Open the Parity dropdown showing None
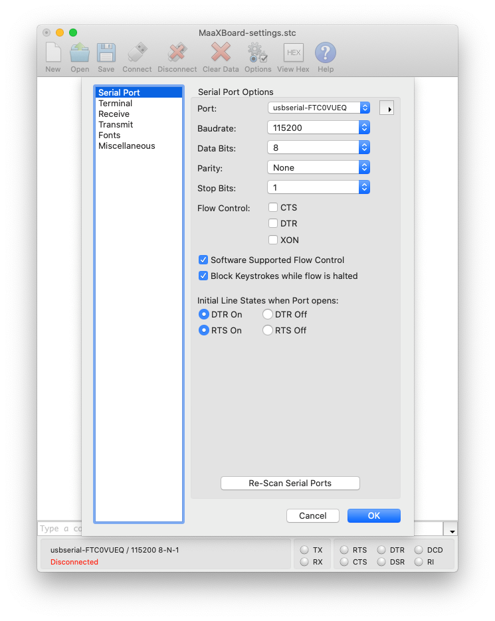495x621 pixels. pos(319,167)
